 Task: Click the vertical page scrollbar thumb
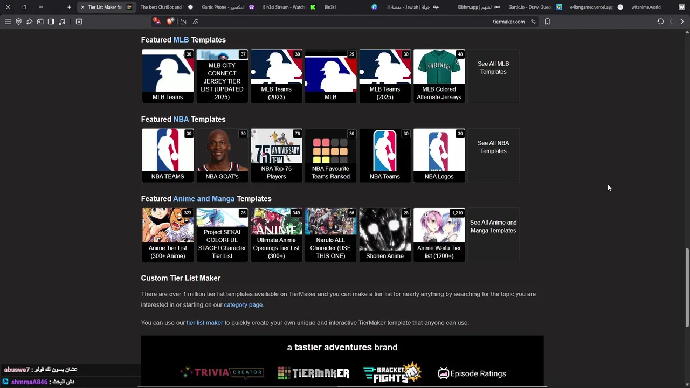[687, 287]
